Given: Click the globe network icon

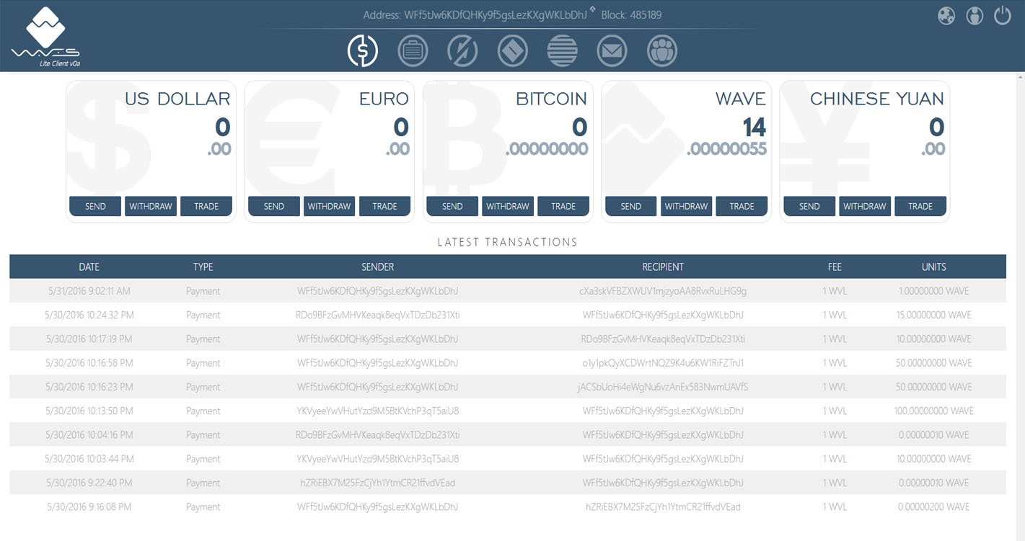Looking at the screenshot, I should click(x=946, y=15).
